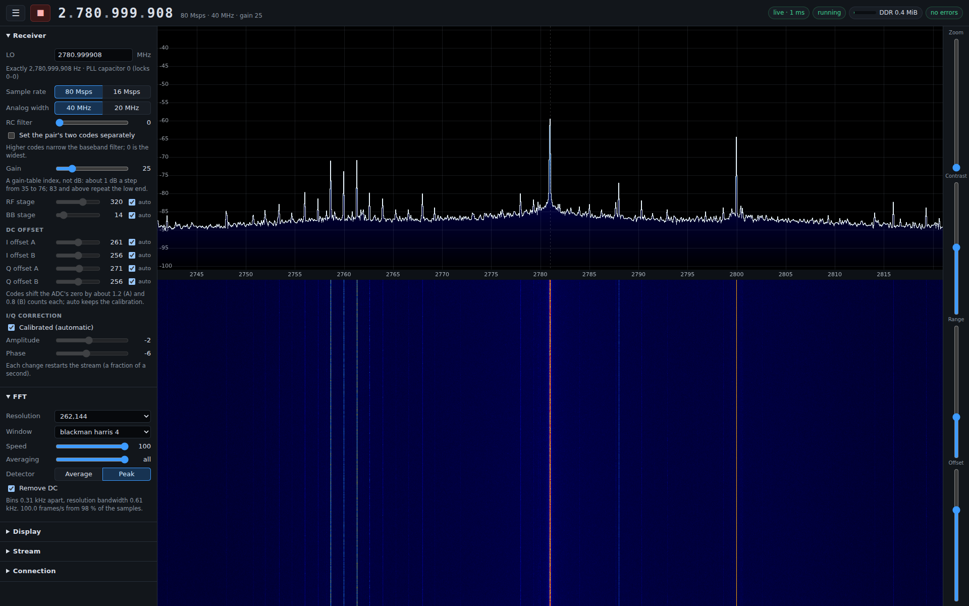Viewport: 969px width, 606px height.
Task: Click the LO frequency input field
Action: [x=93, y=55]
